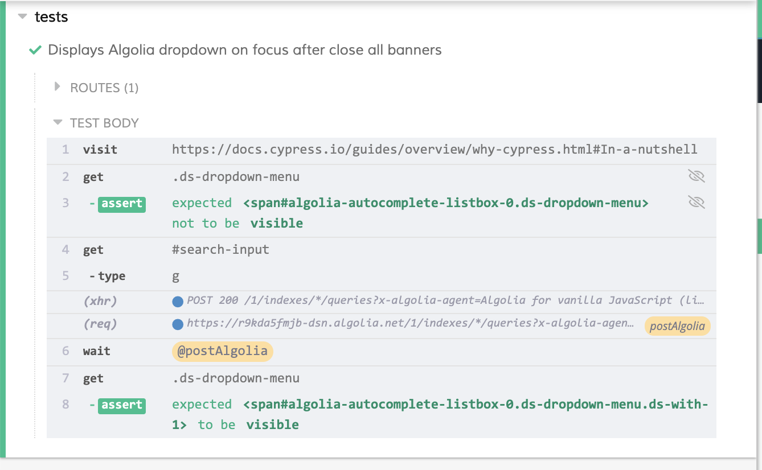This screenshot has height=470, width=762.
Task: Collapse the tests section
Action: 22,17
